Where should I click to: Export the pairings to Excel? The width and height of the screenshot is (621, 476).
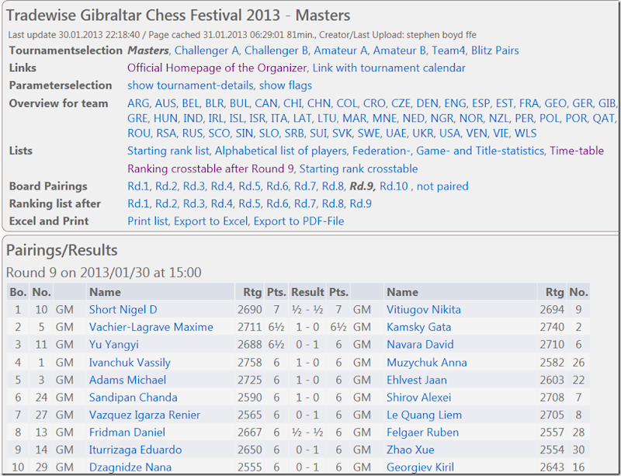[x=219, y=221]
